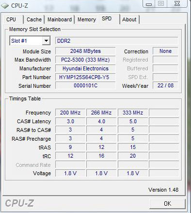This screenshot has width=191, height=213.
Task: Click the 333 MHz frequency cell
Action: pos(133,113)
